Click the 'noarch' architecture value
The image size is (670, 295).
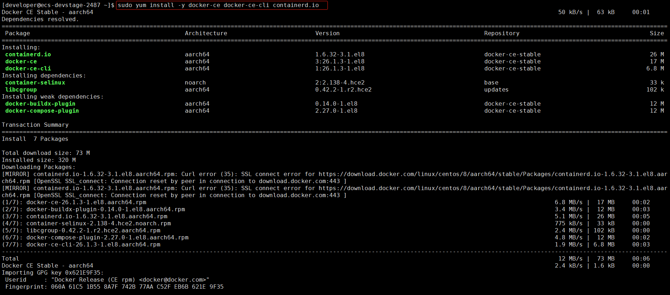pos(196,83)
